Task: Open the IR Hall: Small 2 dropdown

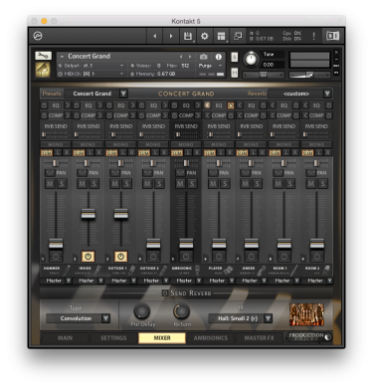Action: [x=241, y=318]
